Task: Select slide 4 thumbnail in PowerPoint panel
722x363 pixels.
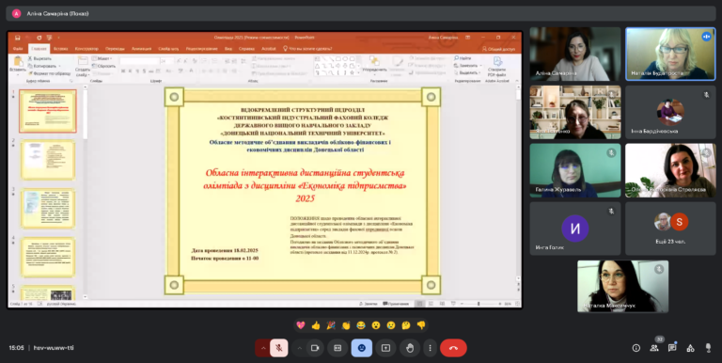Action: (x=47, y=257)
